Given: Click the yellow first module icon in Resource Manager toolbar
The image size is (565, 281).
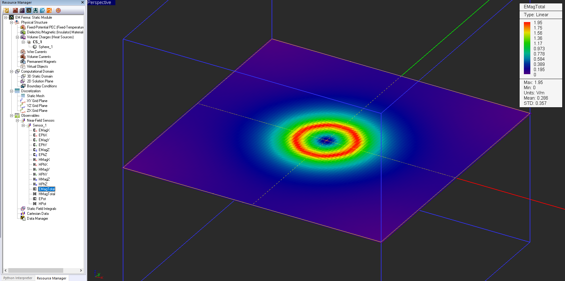Looking at the screenshot, I should [6, 10].
